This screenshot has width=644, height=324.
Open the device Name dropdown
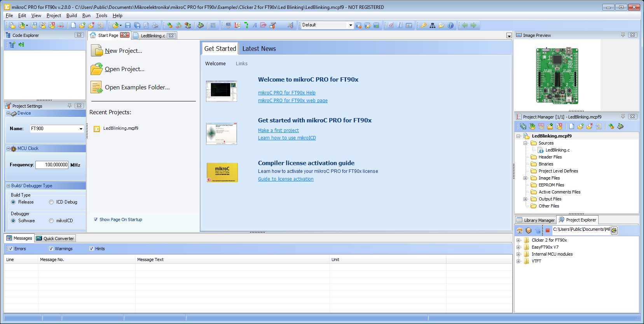[x=81, y=129]
